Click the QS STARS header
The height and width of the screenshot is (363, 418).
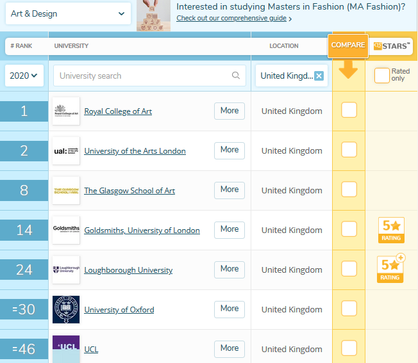coord(391,46)
